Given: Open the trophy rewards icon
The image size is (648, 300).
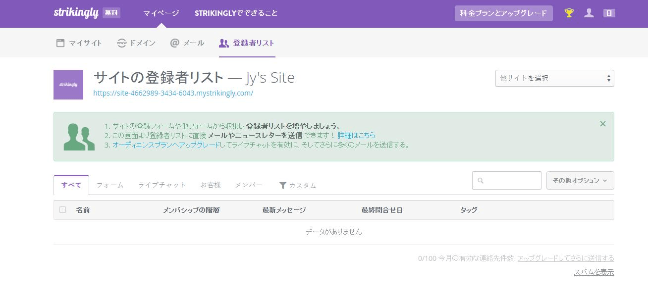Looking at the screenshot, I should tap(569, 13).
